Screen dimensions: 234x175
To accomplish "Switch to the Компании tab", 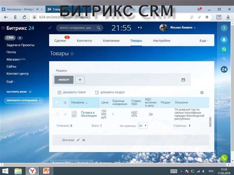I will coord(111,41).
